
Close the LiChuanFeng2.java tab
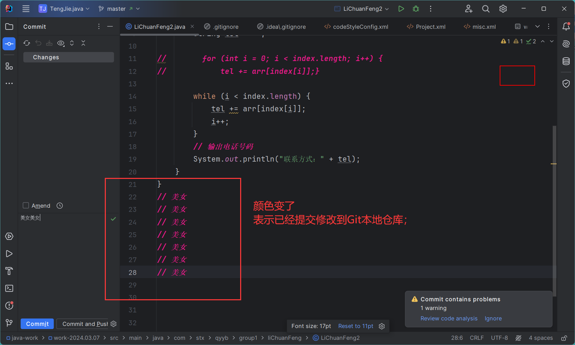192,26
